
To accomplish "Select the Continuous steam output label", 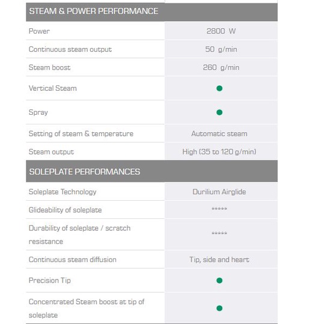I will click(70, 49).
